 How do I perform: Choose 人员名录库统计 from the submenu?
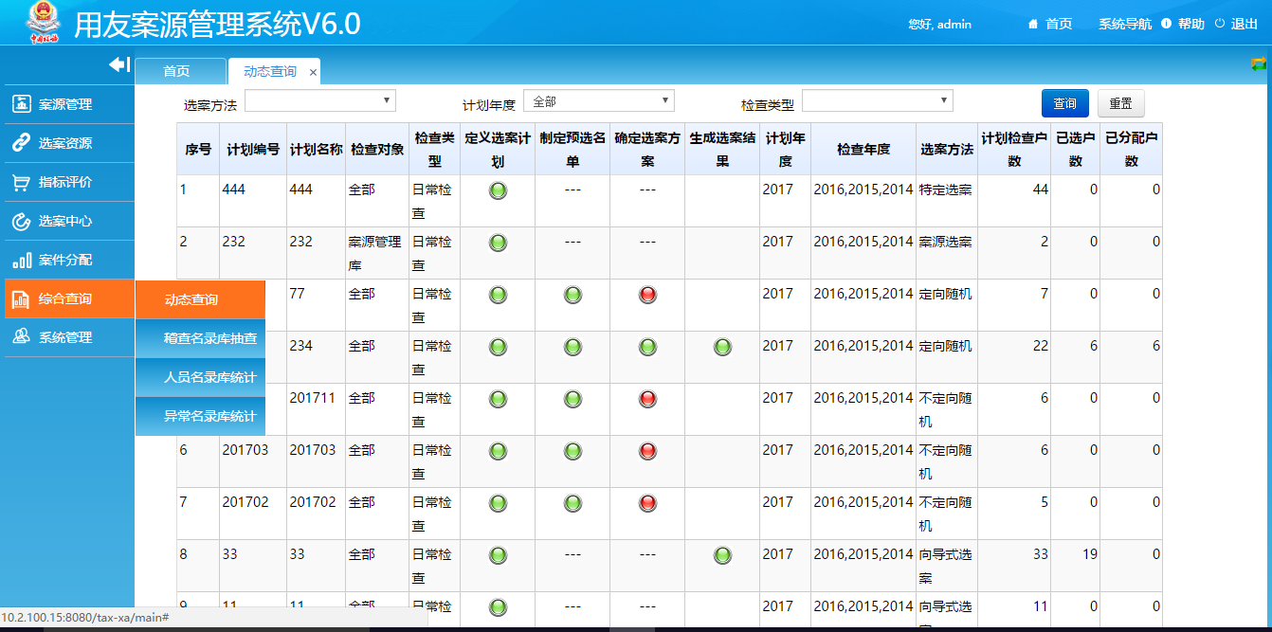(x=200, y=377)
